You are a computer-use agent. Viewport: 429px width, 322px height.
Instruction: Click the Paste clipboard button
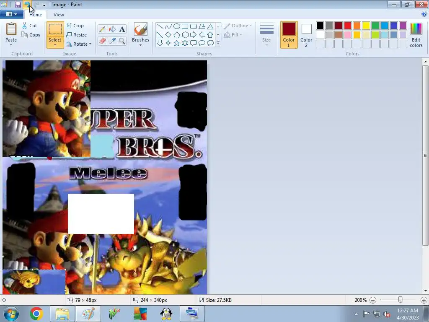11,29
